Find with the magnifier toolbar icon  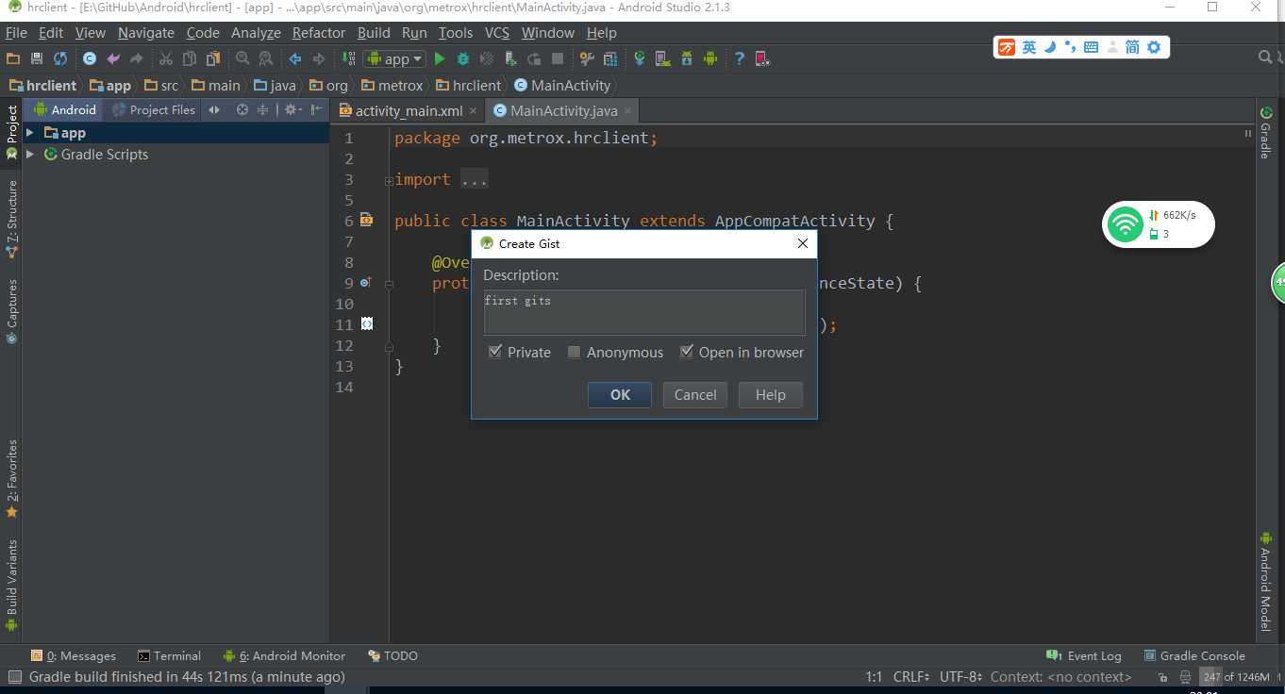(242, 58)
